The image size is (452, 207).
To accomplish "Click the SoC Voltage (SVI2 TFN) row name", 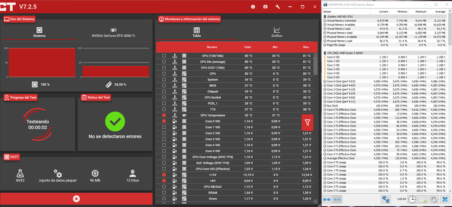I will (212, 163).
